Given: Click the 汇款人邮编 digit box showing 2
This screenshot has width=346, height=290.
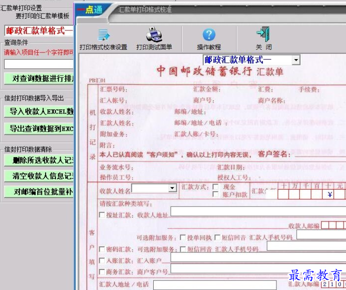Looking at the screenshot, I should [x=325, y=284].
